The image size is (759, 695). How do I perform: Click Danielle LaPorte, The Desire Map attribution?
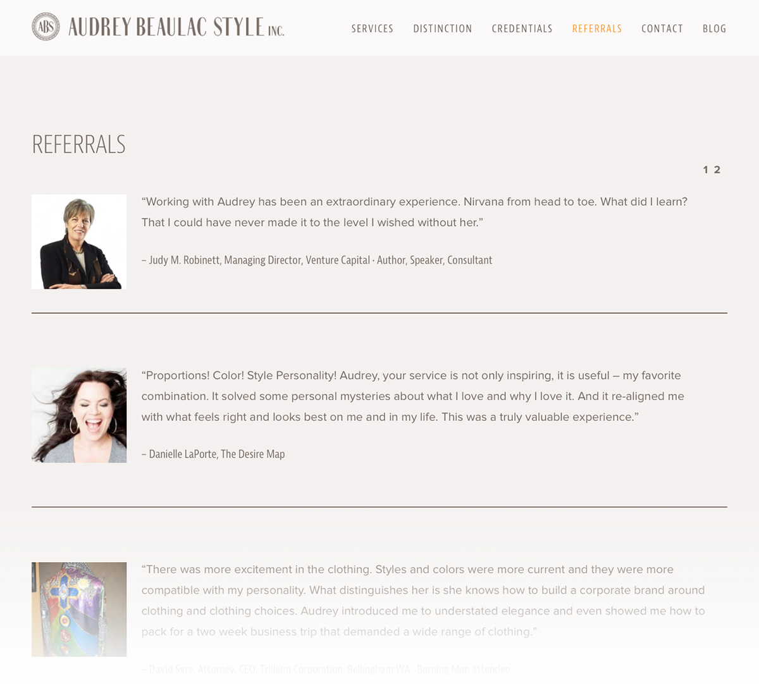pos(213,454)
